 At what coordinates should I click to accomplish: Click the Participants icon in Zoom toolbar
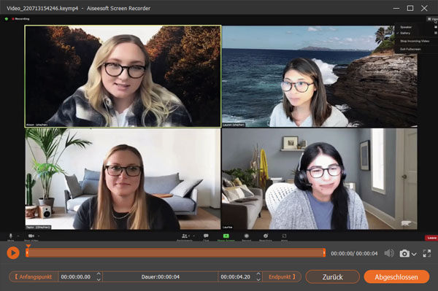185,237
